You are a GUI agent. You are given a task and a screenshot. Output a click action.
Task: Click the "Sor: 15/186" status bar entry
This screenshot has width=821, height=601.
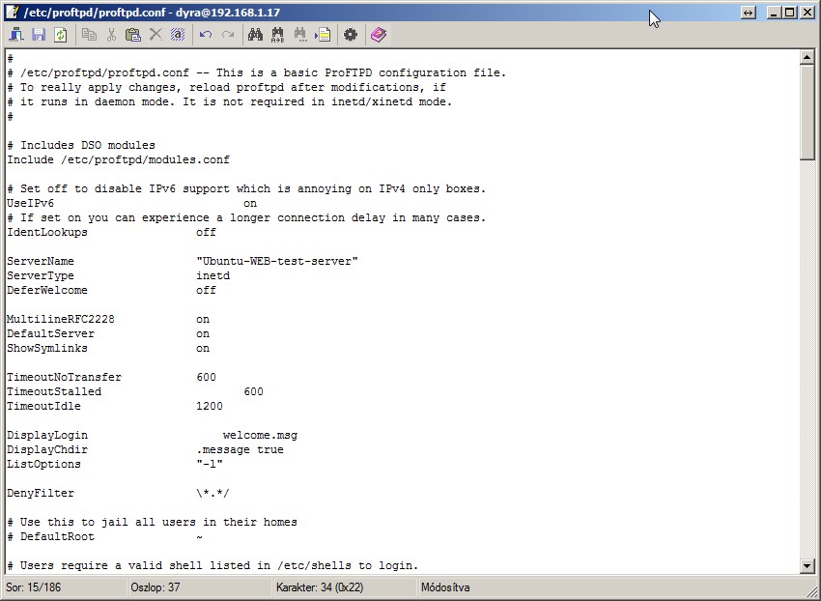pyautogui.click(x=34, y=587)
